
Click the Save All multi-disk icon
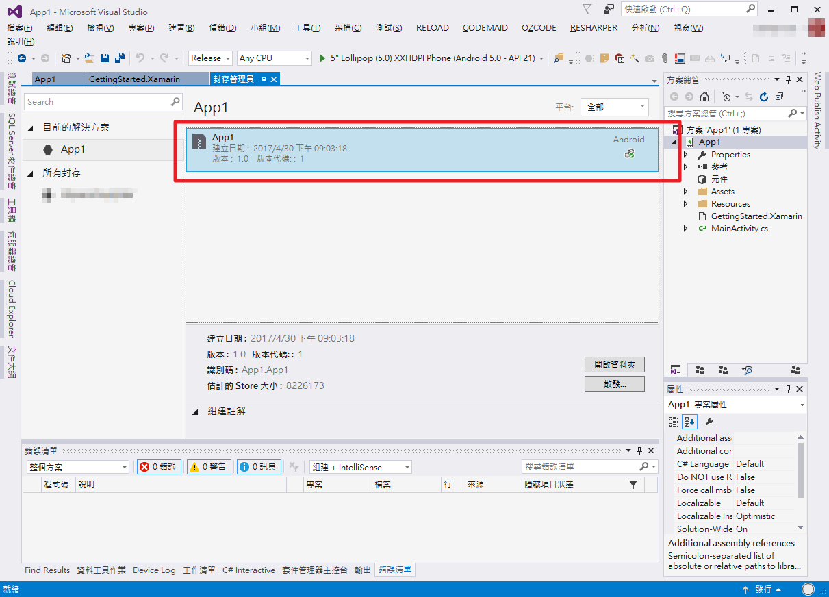120,58
